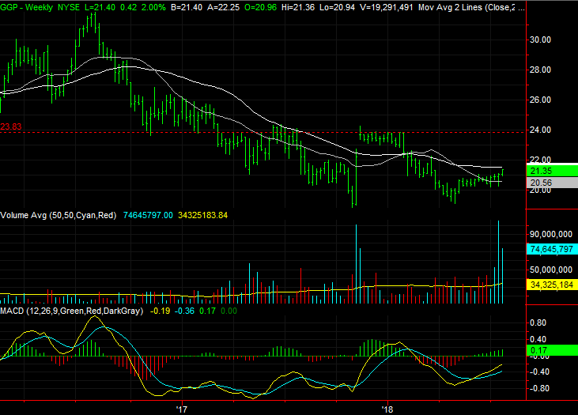Open the Mov Avg 2 Lines indicator label
578x415 pixels.
[x=471, y=7]
